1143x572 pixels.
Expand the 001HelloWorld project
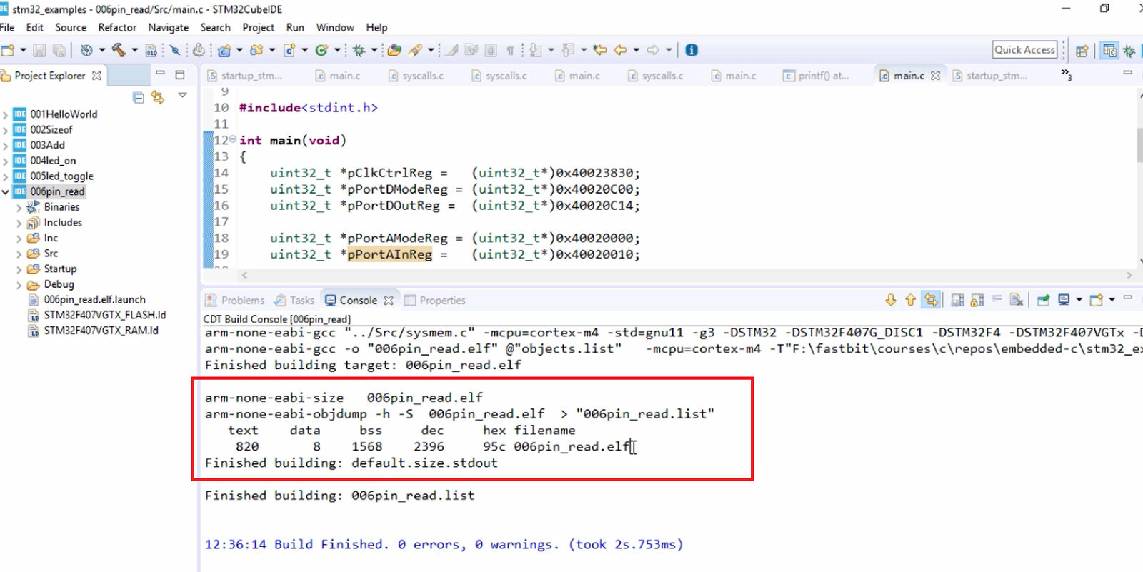[x=5, y=114]
